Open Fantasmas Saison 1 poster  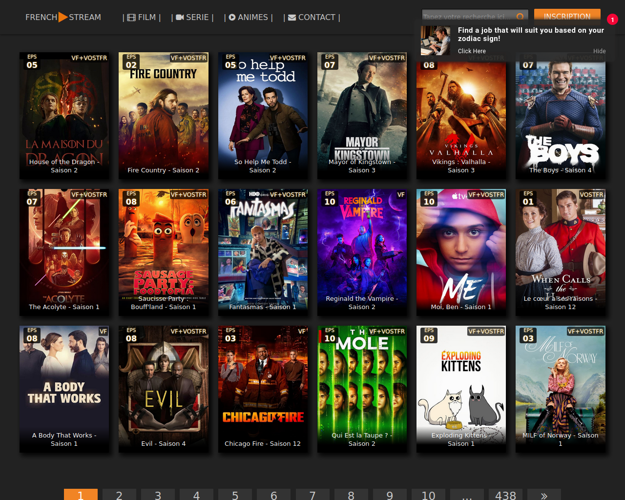(263, 252)
